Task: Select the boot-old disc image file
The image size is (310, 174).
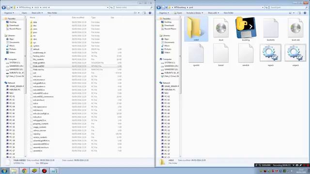Action: coord(295,29)
